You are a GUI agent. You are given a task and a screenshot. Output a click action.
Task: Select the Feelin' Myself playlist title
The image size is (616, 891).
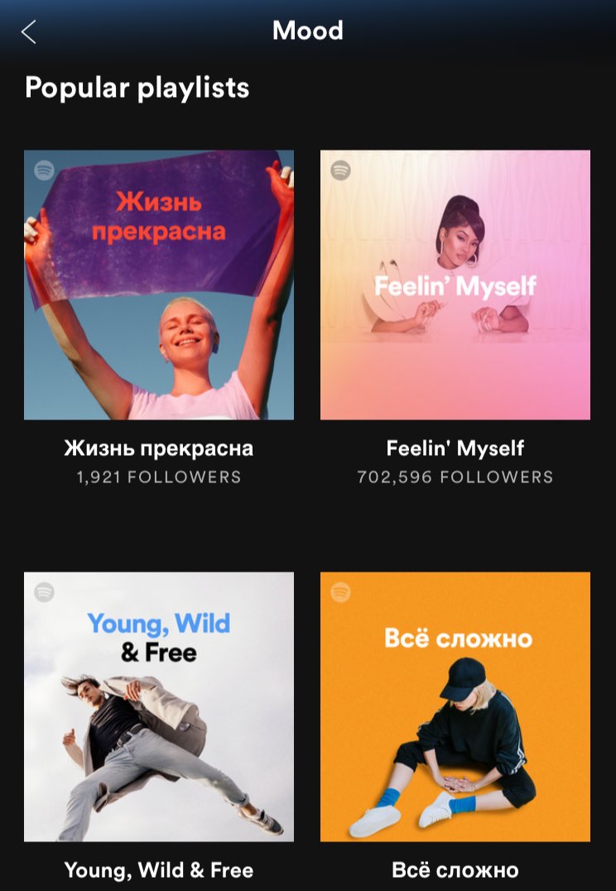[455, 448]
